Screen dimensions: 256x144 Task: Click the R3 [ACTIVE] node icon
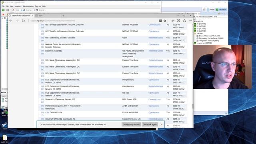[195, 28]
